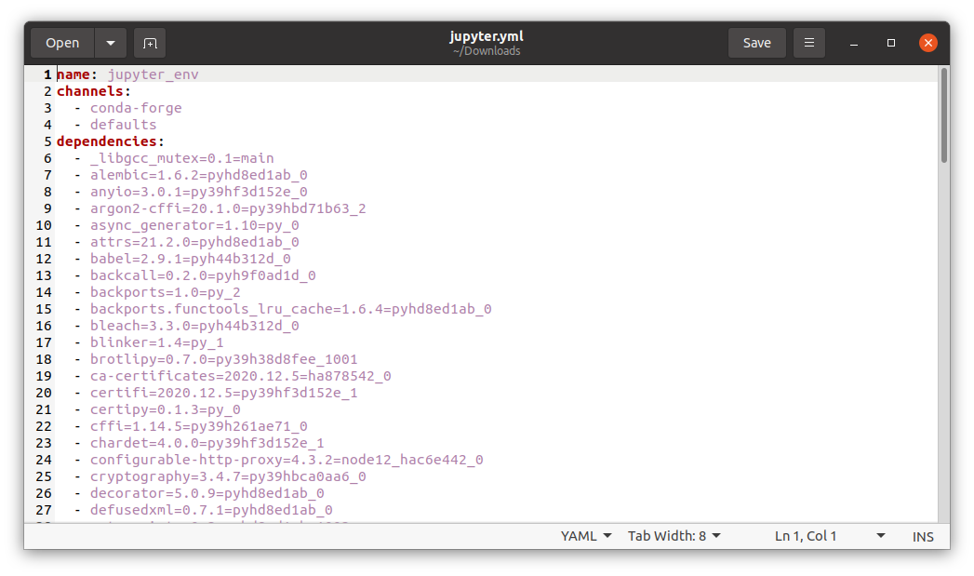Maximize the editor window

(890, 42)
